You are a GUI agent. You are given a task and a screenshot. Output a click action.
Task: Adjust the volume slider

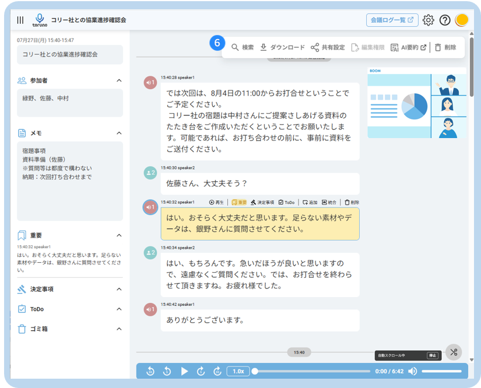click(441, 371)
